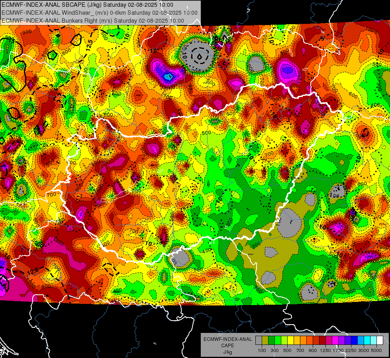The image size is (390, 358).
Task: Click the CAPE label in the legend
Action: pos(227,346)
